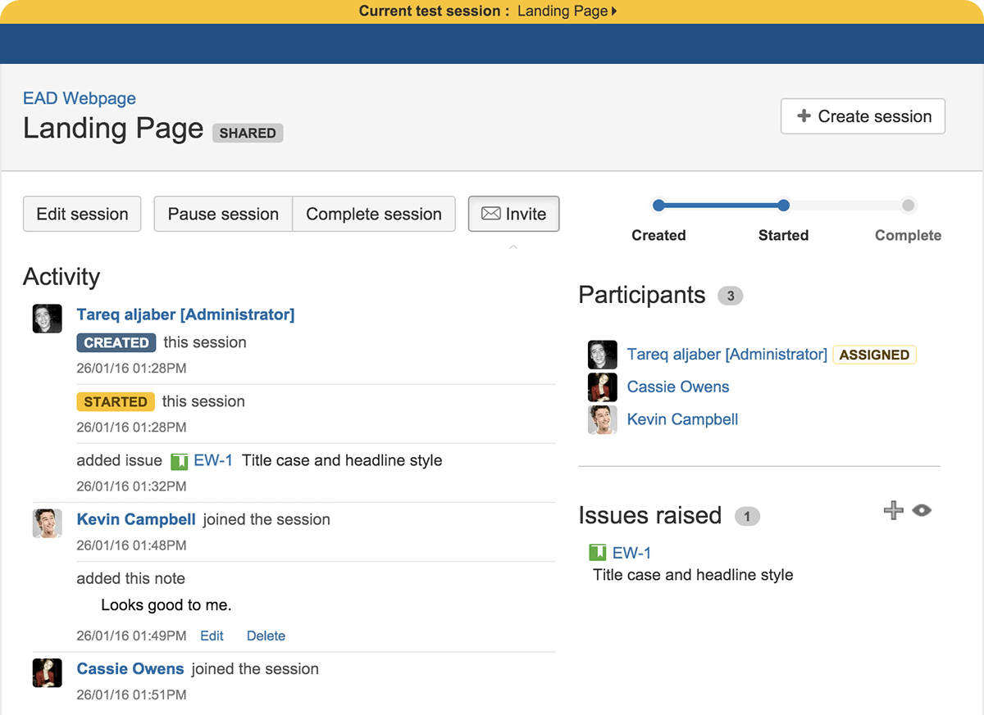Click the Pause session button
The image size is (984, 715).
tap(222, 214)
